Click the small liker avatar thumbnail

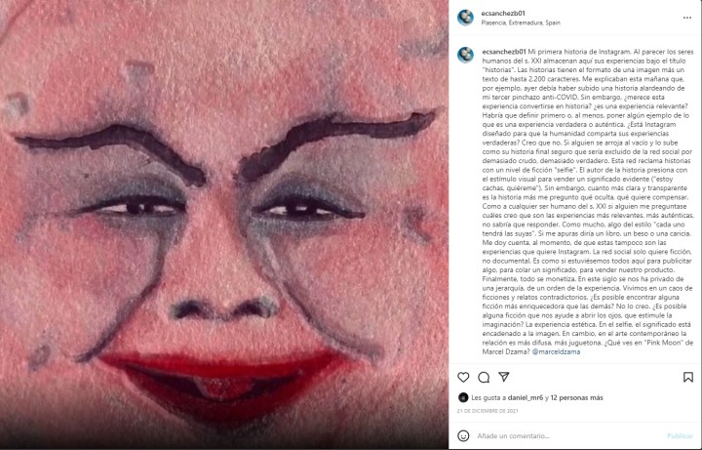pos(463,397)
